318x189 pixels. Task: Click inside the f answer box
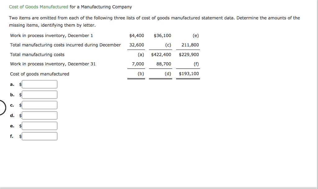coord(39,136)
